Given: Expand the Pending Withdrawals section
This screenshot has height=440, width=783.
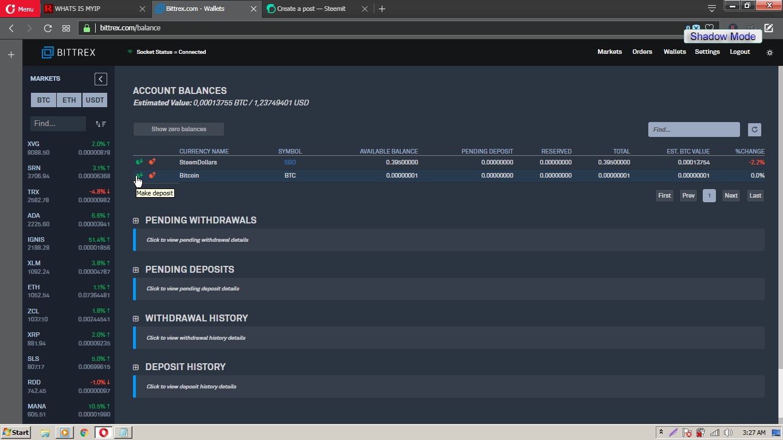Looking at the screenshot, I should (x=136, y=221).
